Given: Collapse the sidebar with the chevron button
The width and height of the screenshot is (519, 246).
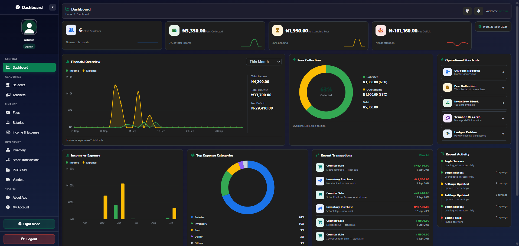Looking at the screenshot, I should (53, 7).
